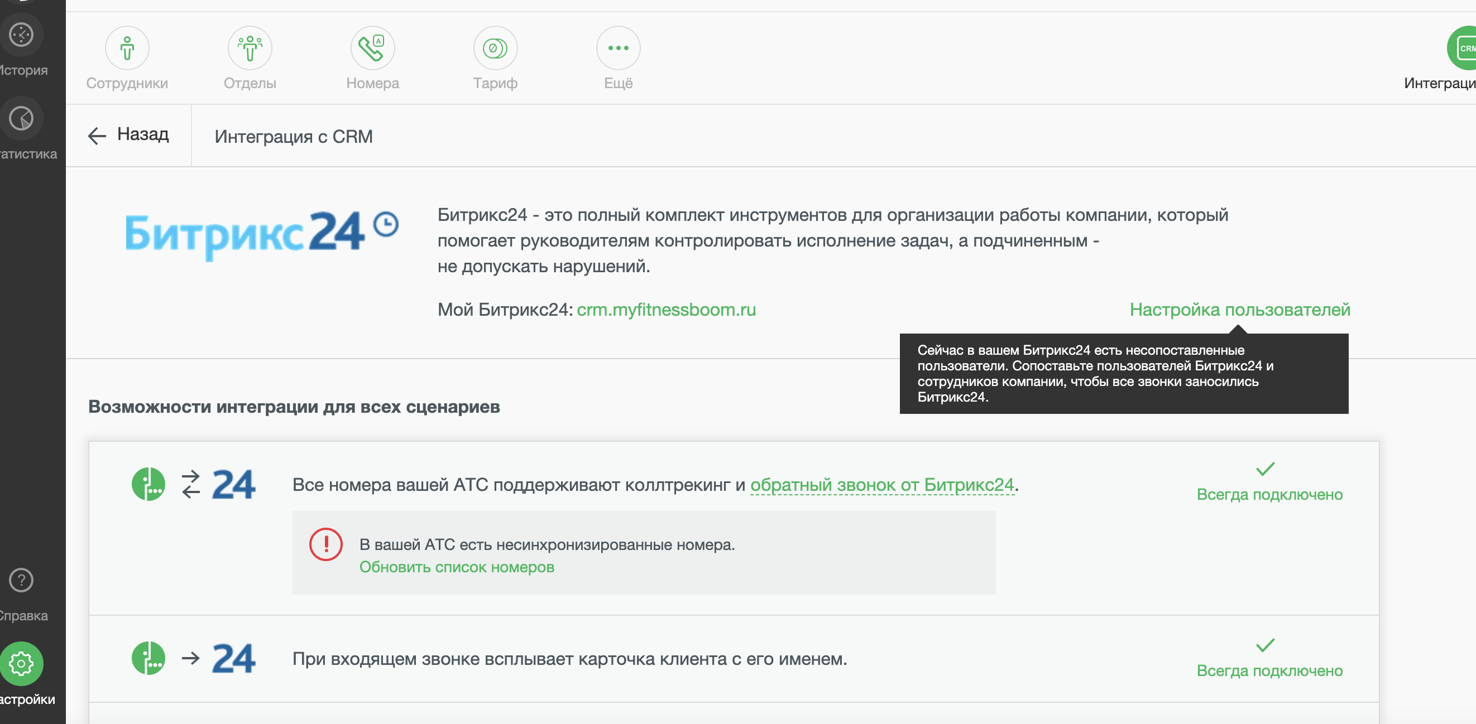Open the Статистика sidebar icon
The image size is (1476, 724).
pyautogui.click(x=21, y=118)
